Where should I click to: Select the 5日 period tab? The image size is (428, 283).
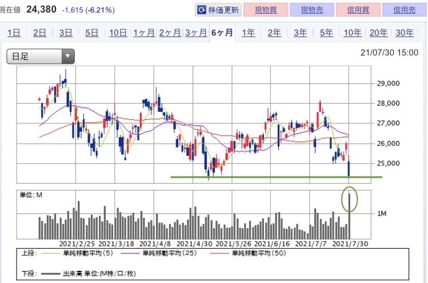click(91, 33)
